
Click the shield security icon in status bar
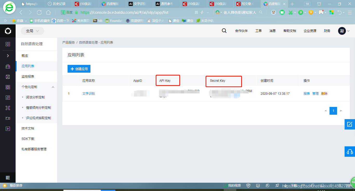pyautogui.click(x=248, y=186)
